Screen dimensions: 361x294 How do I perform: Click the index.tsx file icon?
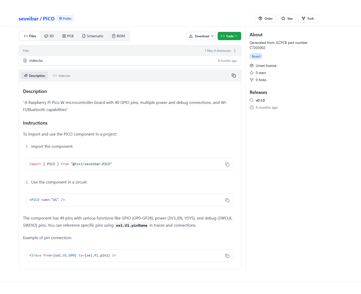coord(25,60)
